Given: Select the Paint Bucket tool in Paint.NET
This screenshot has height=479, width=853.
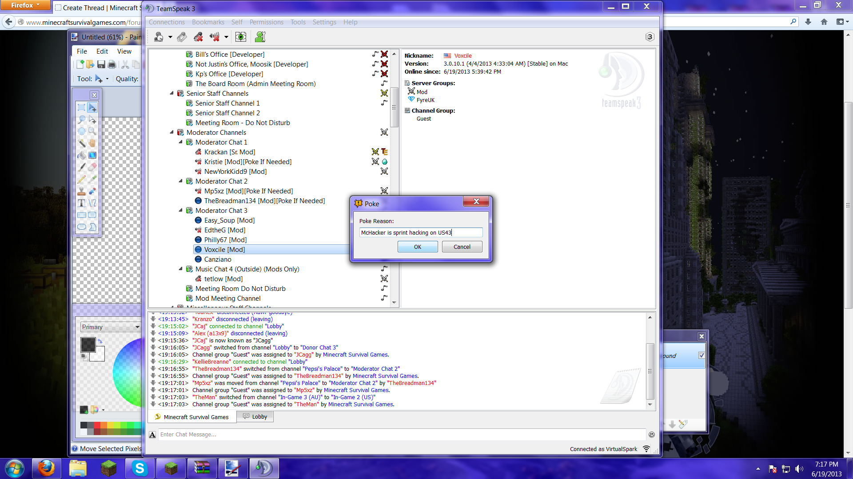Looking at the screenshot, I should tap(82, 155).
